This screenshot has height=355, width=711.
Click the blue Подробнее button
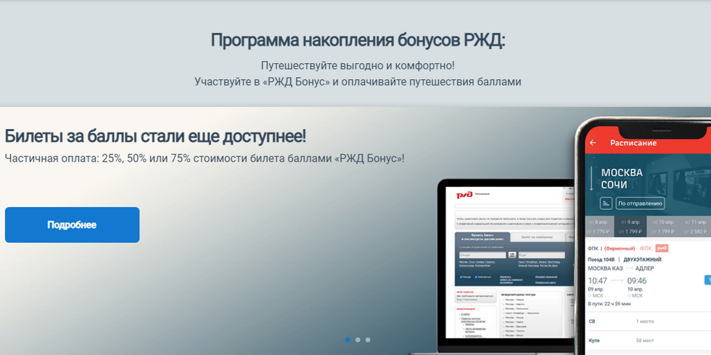coord(72,225)
